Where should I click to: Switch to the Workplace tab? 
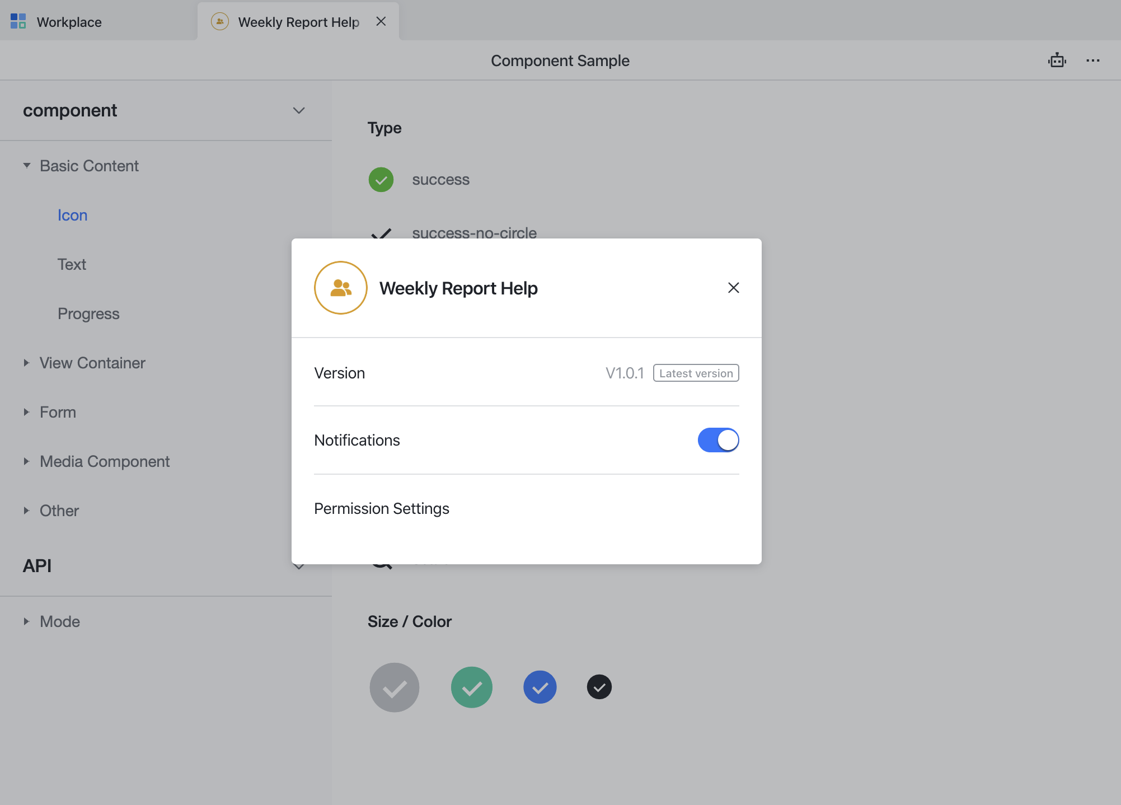click(x=69, y=22)
